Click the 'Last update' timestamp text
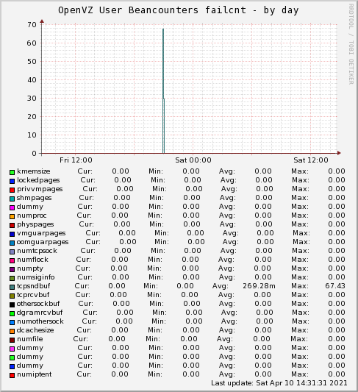This screenshot has height=392, width=358. tap(279, 383)
